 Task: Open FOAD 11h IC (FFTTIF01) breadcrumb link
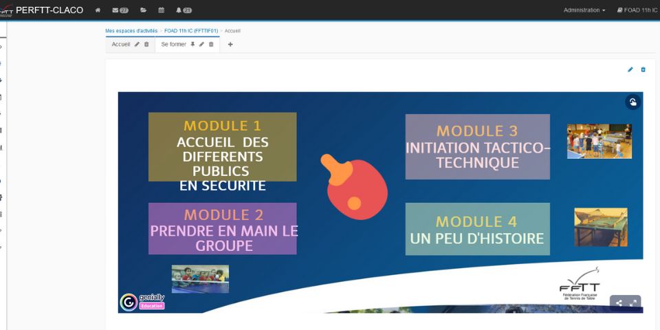click(190, 31)
